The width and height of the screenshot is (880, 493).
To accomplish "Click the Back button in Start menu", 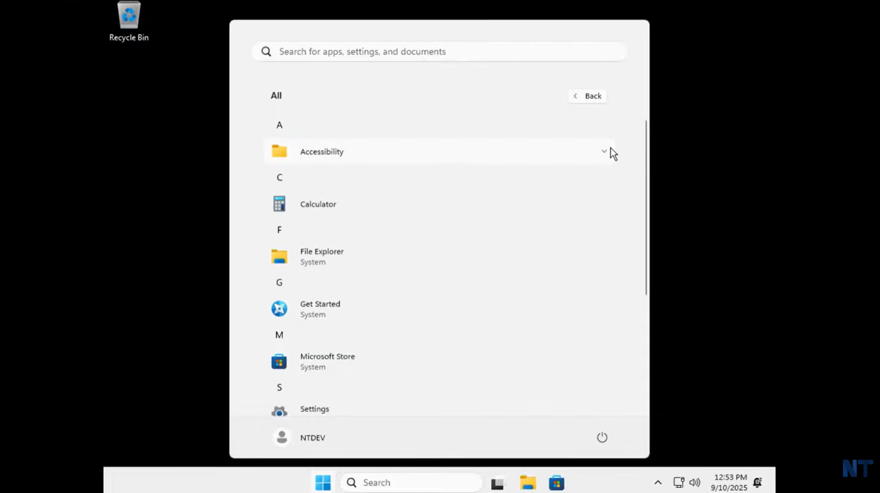I will [x=587, y=96].
